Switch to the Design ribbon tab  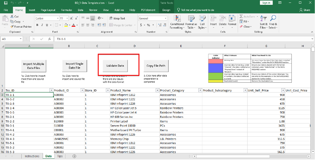click(x=166, y=10)
